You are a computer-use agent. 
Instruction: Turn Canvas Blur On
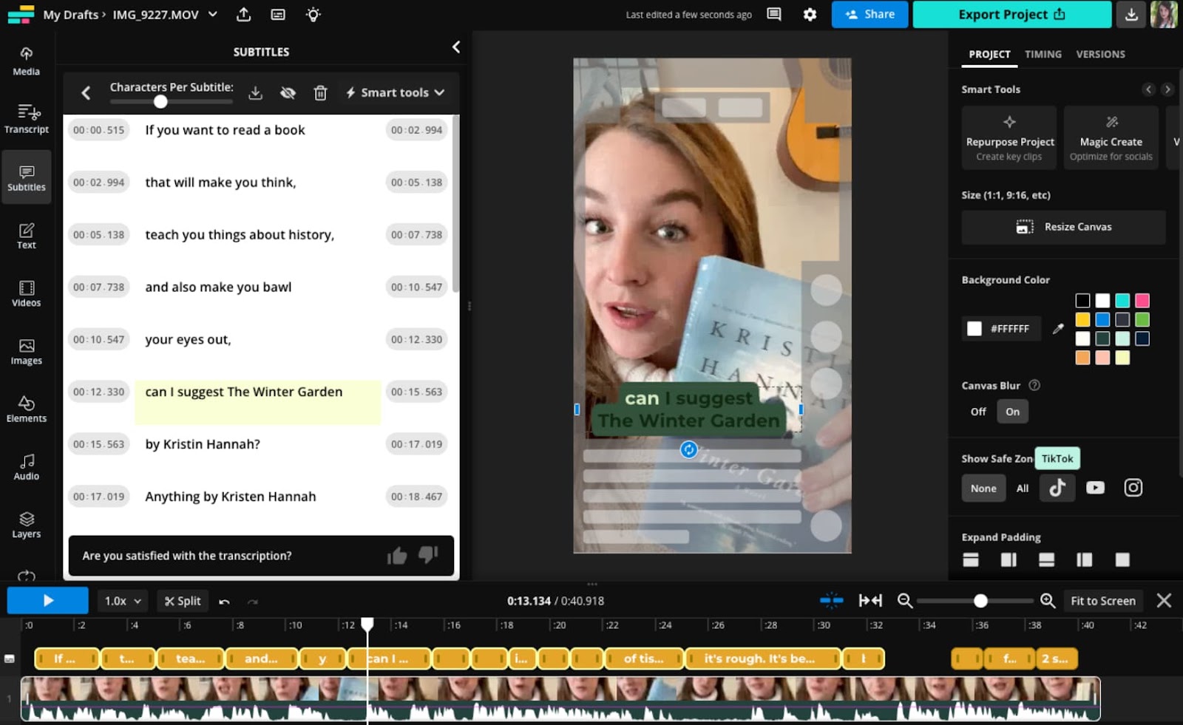(x=1012, y=412)
